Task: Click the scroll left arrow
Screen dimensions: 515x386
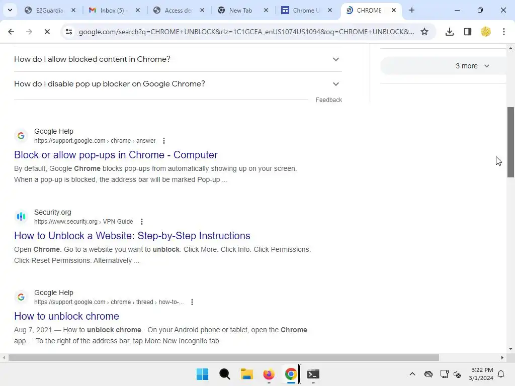Action: click(4, 357)
